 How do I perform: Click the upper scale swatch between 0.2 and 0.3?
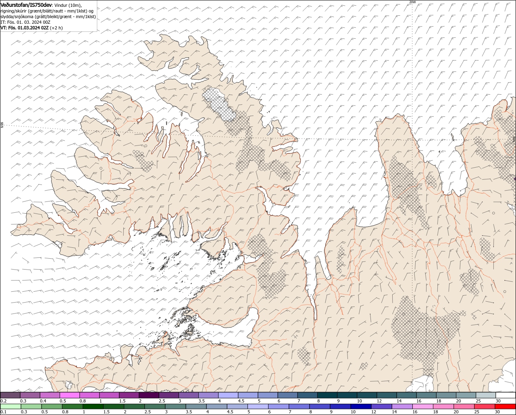tap(10, 395)
